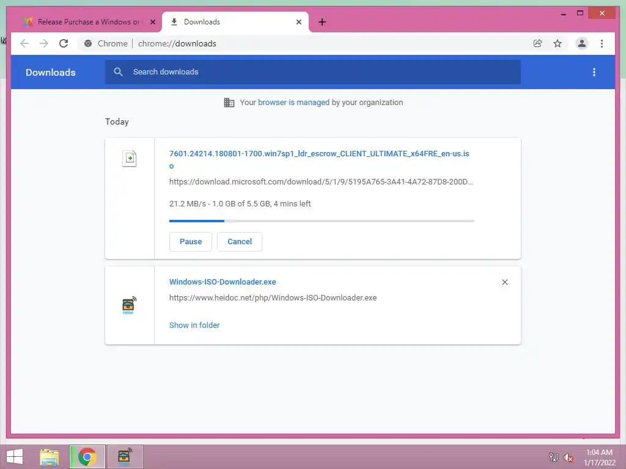Open the Windows-ISO-Downloader.exe file link

pos(223,282)
